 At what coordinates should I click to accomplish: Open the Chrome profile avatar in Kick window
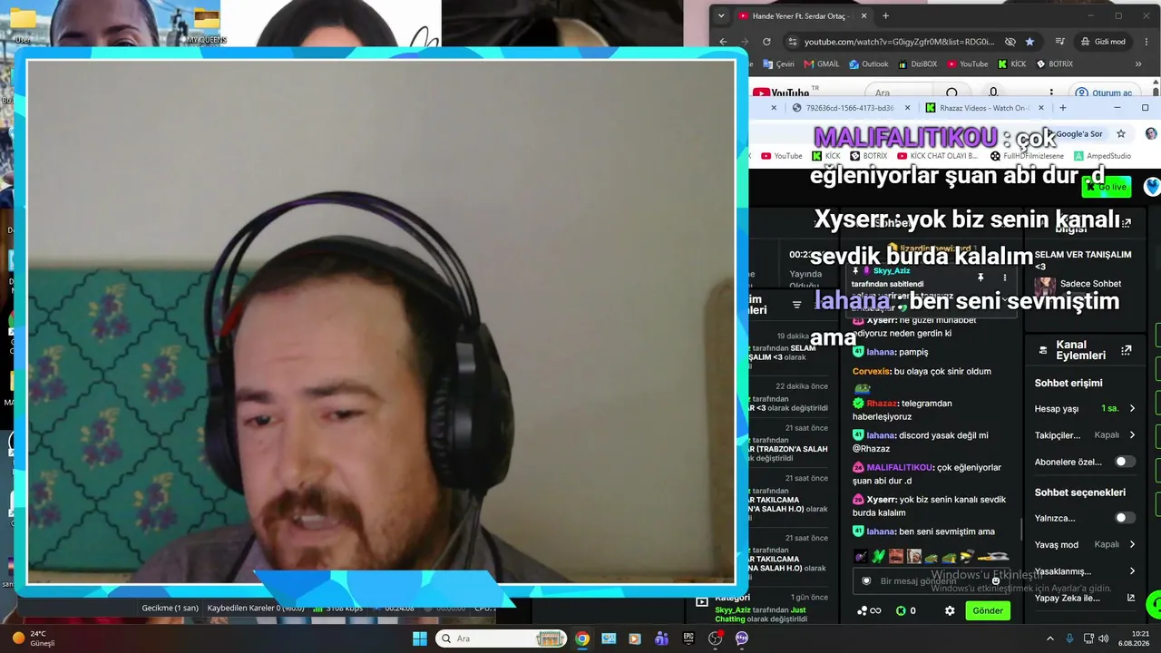1151,133
